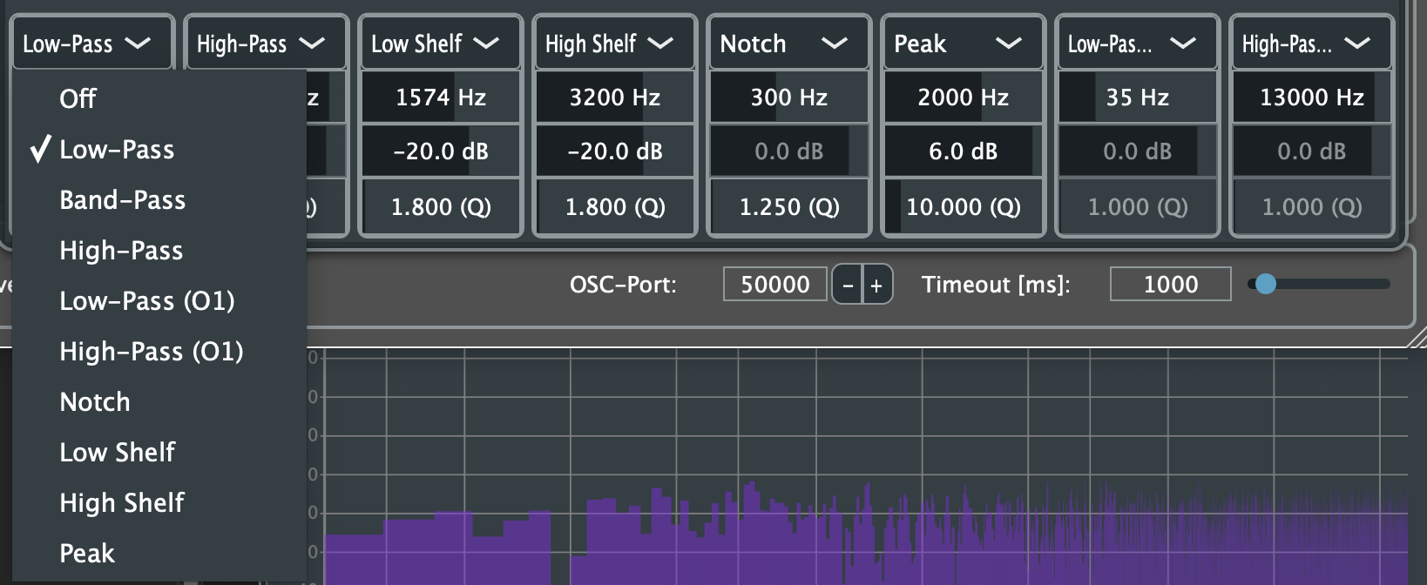Screen dimensions: 1427x585
Task: Select Low-Pass (O1) menu entry
Action: click(146, 301)
